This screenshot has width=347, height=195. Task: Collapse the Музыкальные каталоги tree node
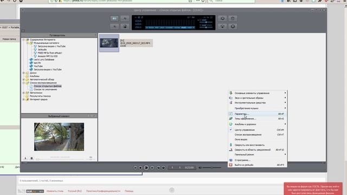tap(28, 43)
